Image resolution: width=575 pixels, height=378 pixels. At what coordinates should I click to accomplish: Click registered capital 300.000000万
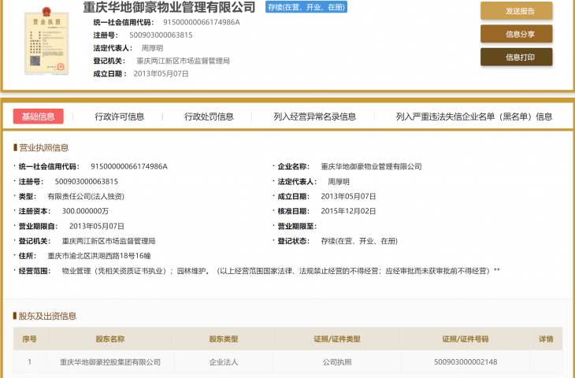point(85,211)
